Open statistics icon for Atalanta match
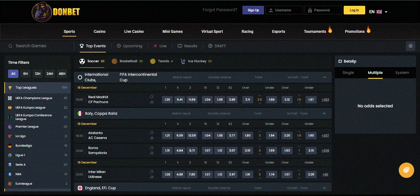This screenshot has width=420, height=196. click(152, 138)
